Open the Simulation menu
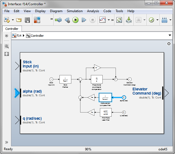This screenshot has height=154, width=175. click(x=75, y=11)
